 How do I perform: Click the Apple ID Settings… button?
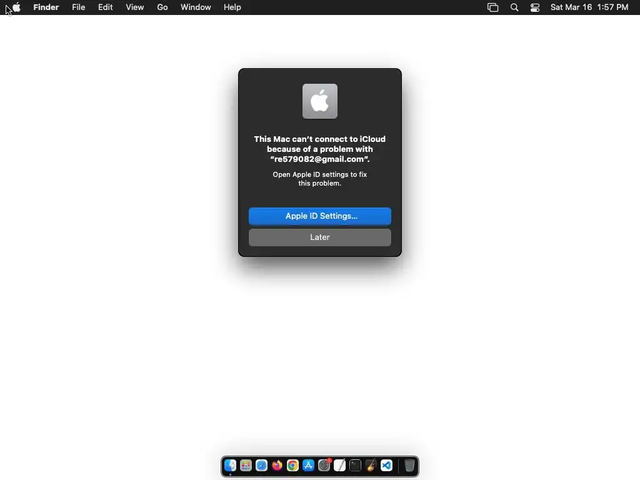(x=320, y=216)
